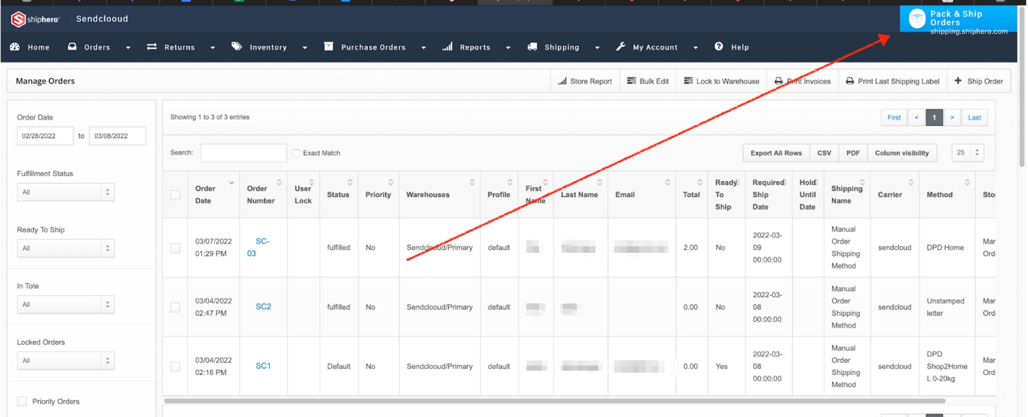Click the Help question mark icon
This screenshot has width=1028, height=417.
[719, 47]
